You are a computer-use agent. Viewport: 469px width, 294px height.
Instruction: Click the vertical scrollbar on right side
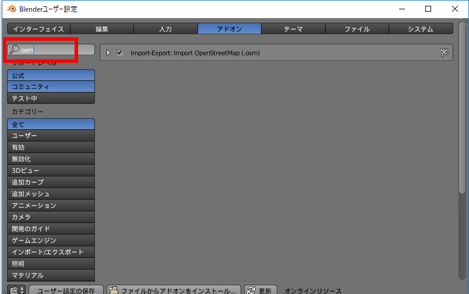point(463,108)
